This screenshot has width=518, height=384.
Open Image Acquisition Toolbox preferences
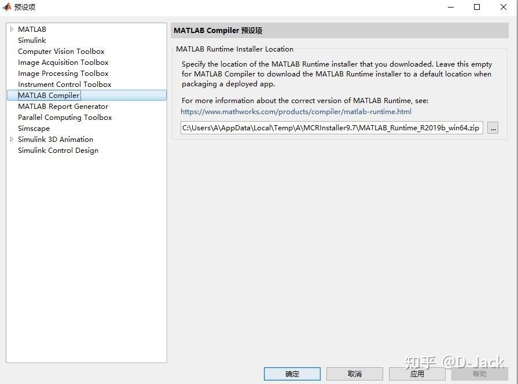pos(63,62)
